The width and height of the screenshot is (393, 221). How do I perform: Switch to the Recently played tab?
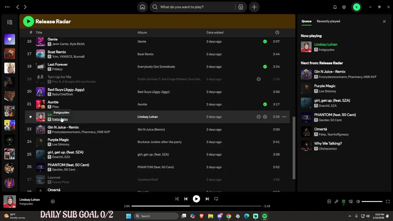coord(328,21)
